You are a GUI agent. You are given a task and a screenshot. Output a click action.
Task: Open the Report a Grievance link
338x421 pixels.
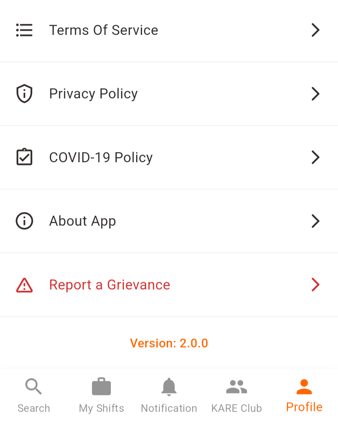[x=110, y=285]
